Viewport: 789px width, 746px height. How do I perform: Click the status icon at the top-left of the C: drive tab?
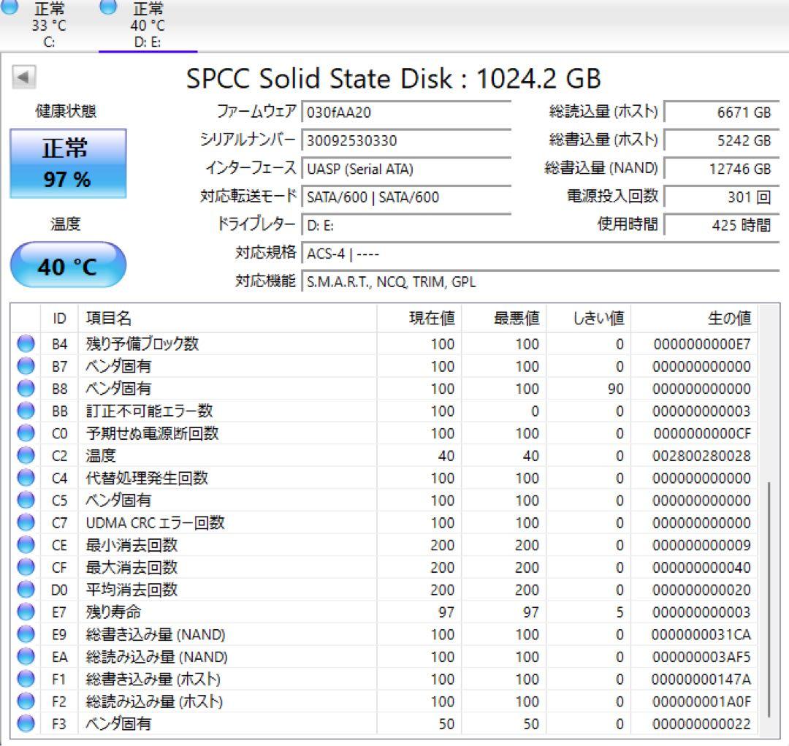9,6
